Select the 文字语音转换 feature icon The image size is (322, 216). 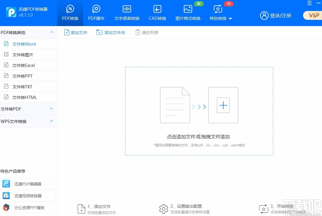tap(127, 9)
